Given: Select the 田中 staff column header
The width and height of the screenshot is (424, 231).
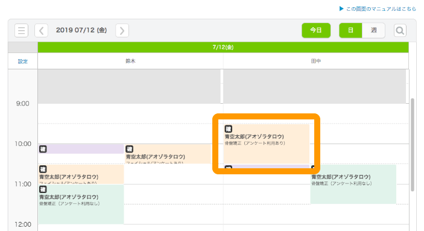Looking at the screenshot, I should tap(316, 61).
